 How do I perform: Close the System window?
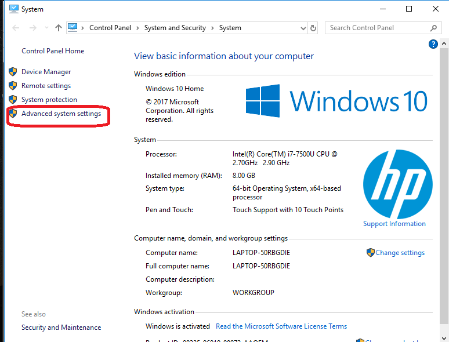436,9
